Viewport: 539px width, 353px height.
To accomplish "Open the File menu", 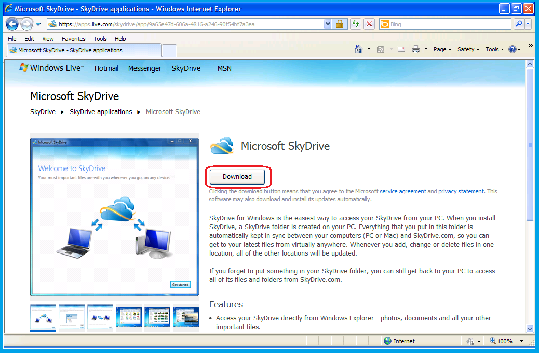I will pos(12,39).
